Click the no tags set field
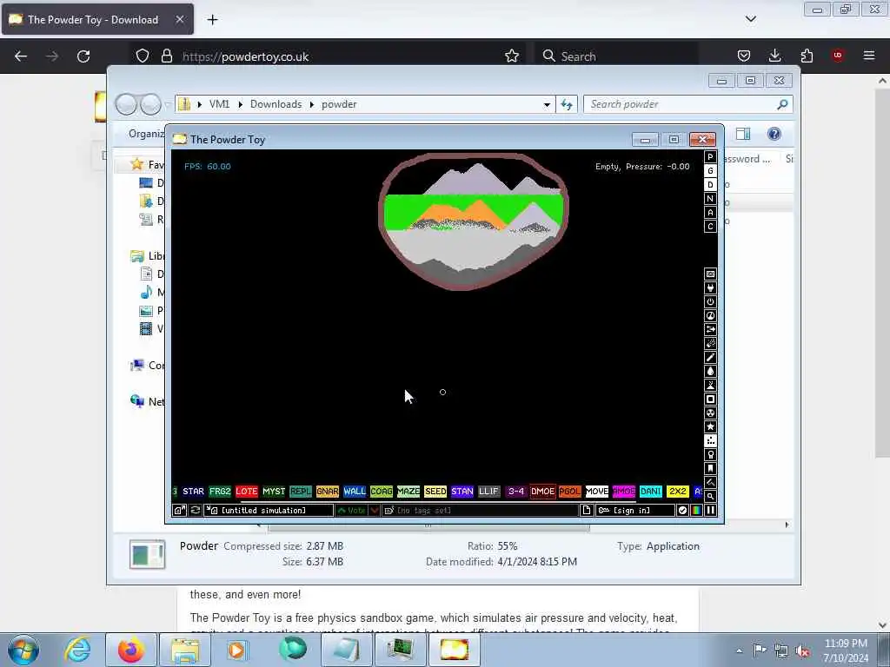The height and width of the screenshot is (667, 890). 480,511
